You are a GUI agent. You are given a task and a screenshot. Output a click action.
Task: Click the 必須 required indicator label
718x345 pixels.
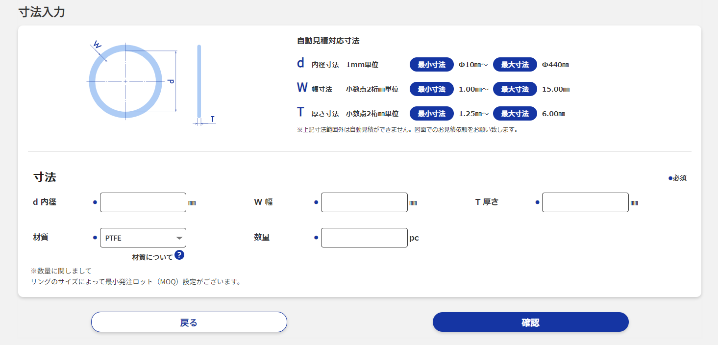(677, 177)
